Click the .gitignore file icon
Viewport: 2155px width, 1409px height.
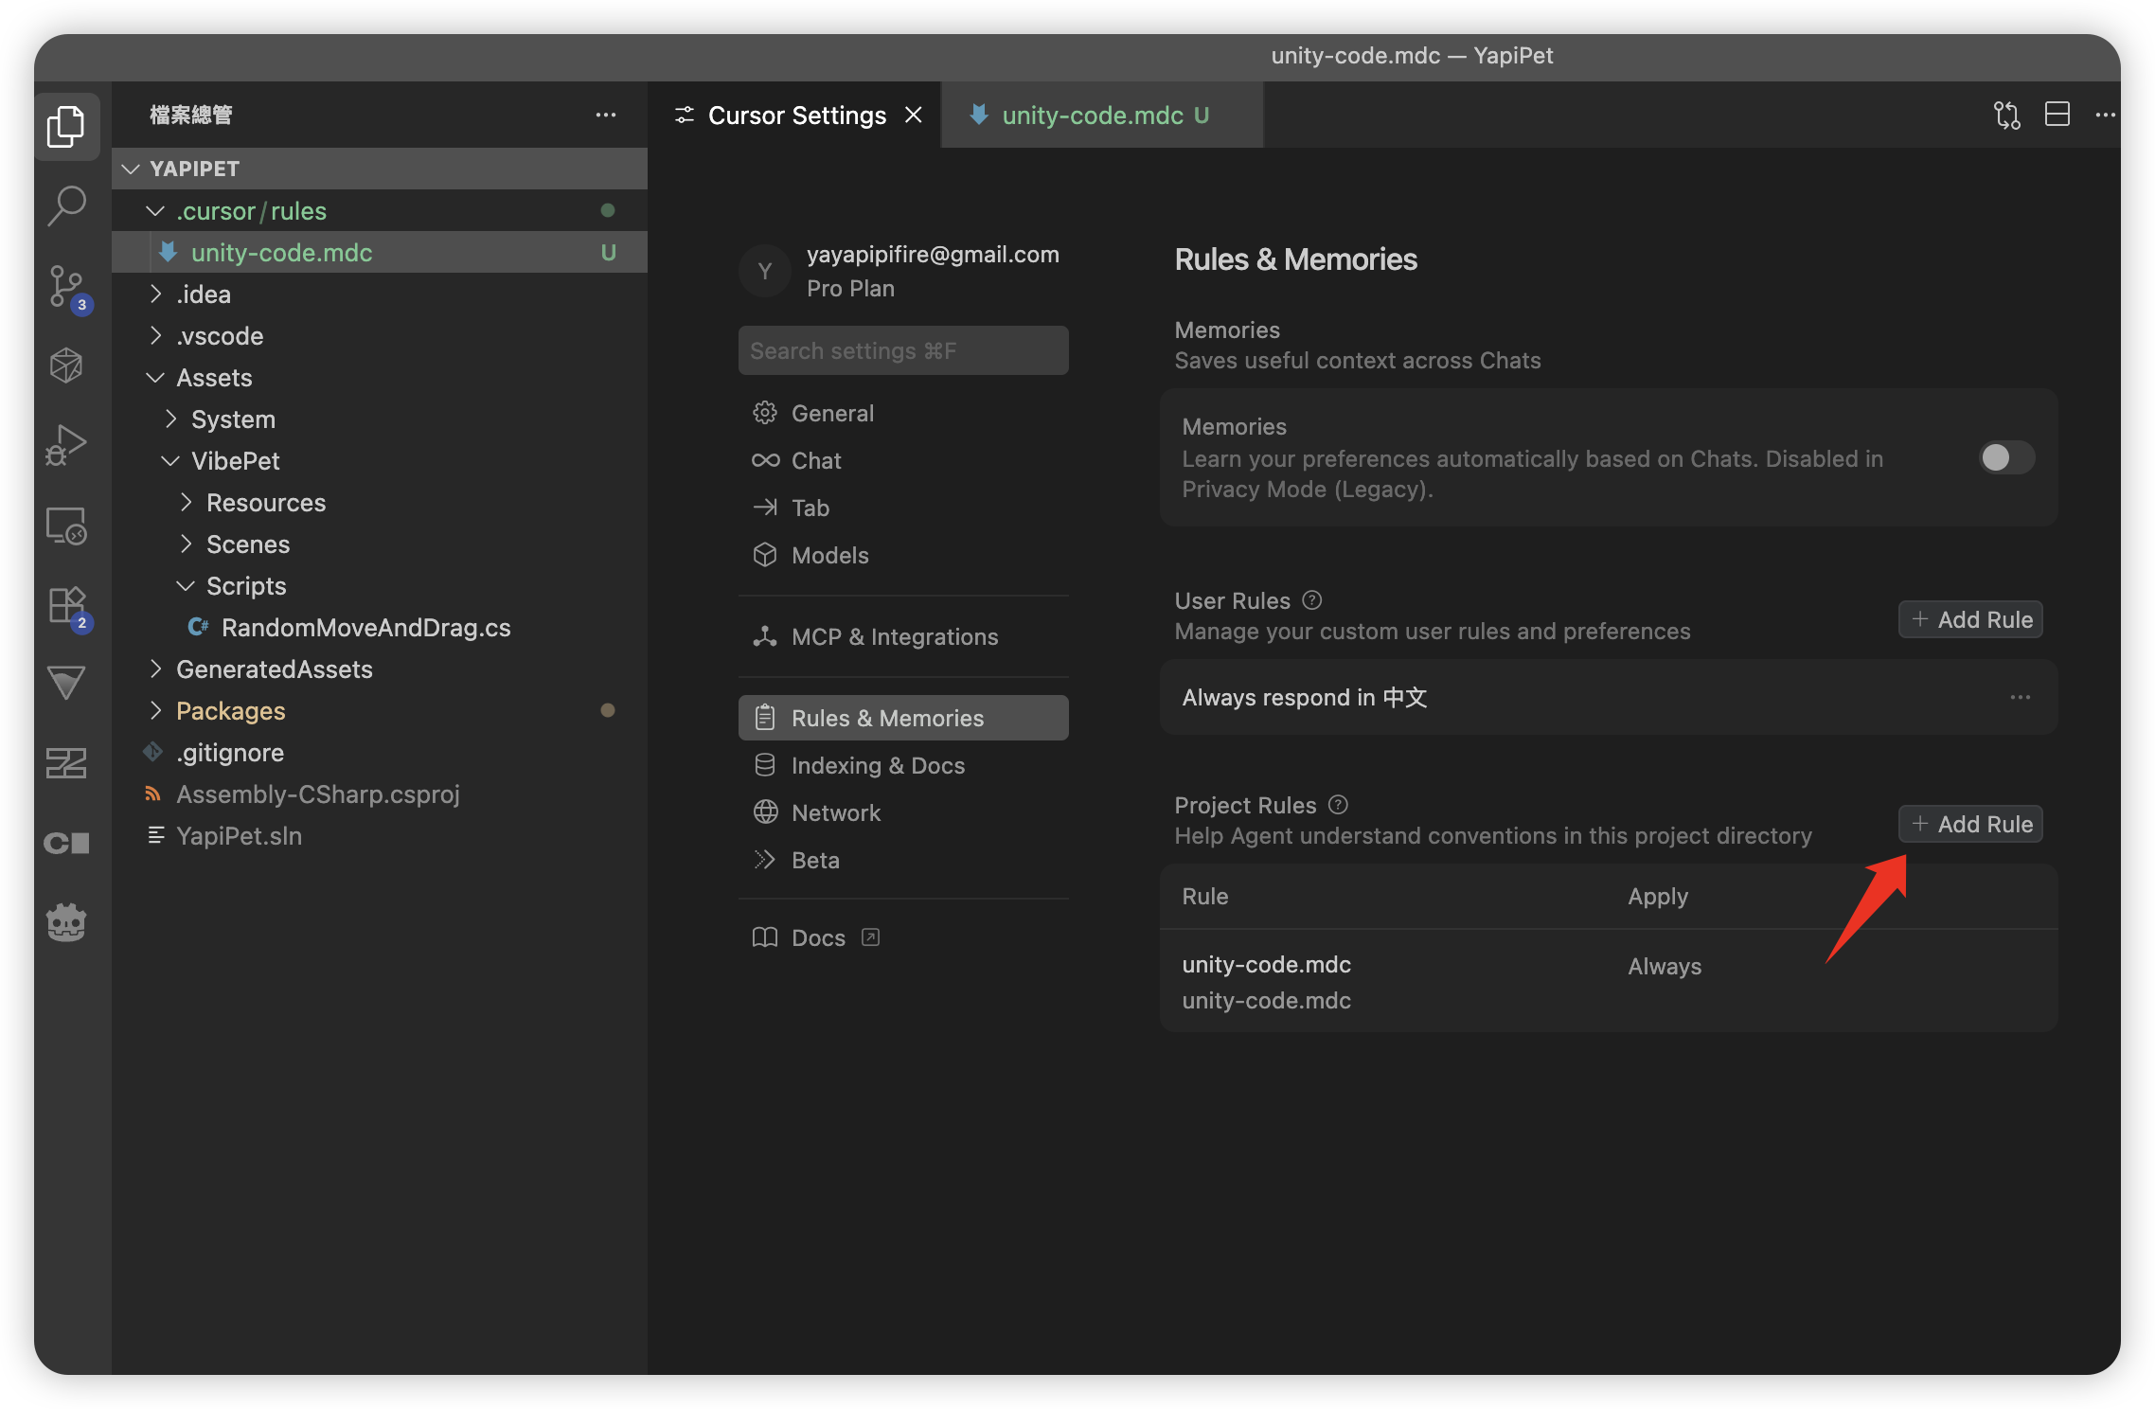click(152, 752)
